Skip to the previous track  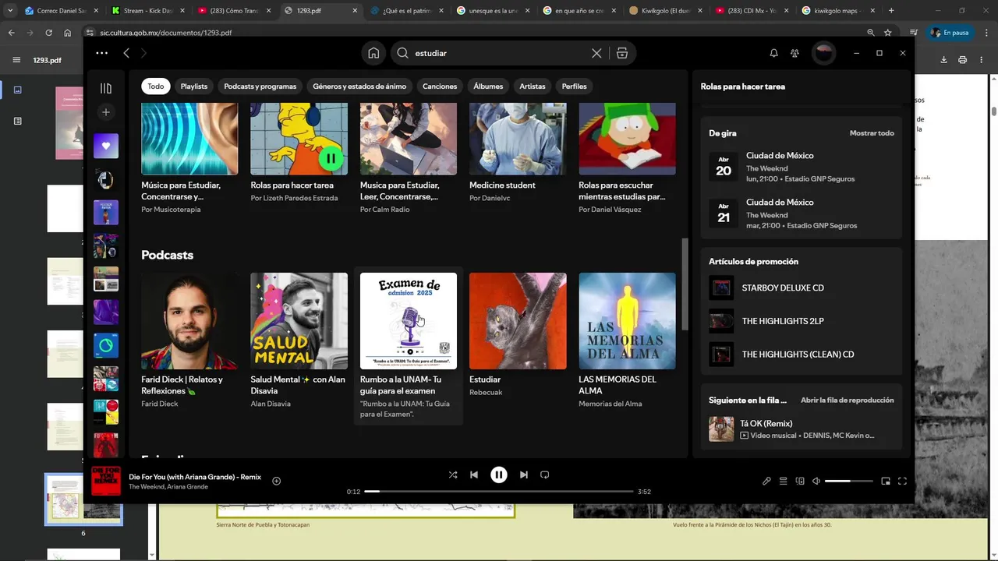pyautogui.click(x=474, y=475)
